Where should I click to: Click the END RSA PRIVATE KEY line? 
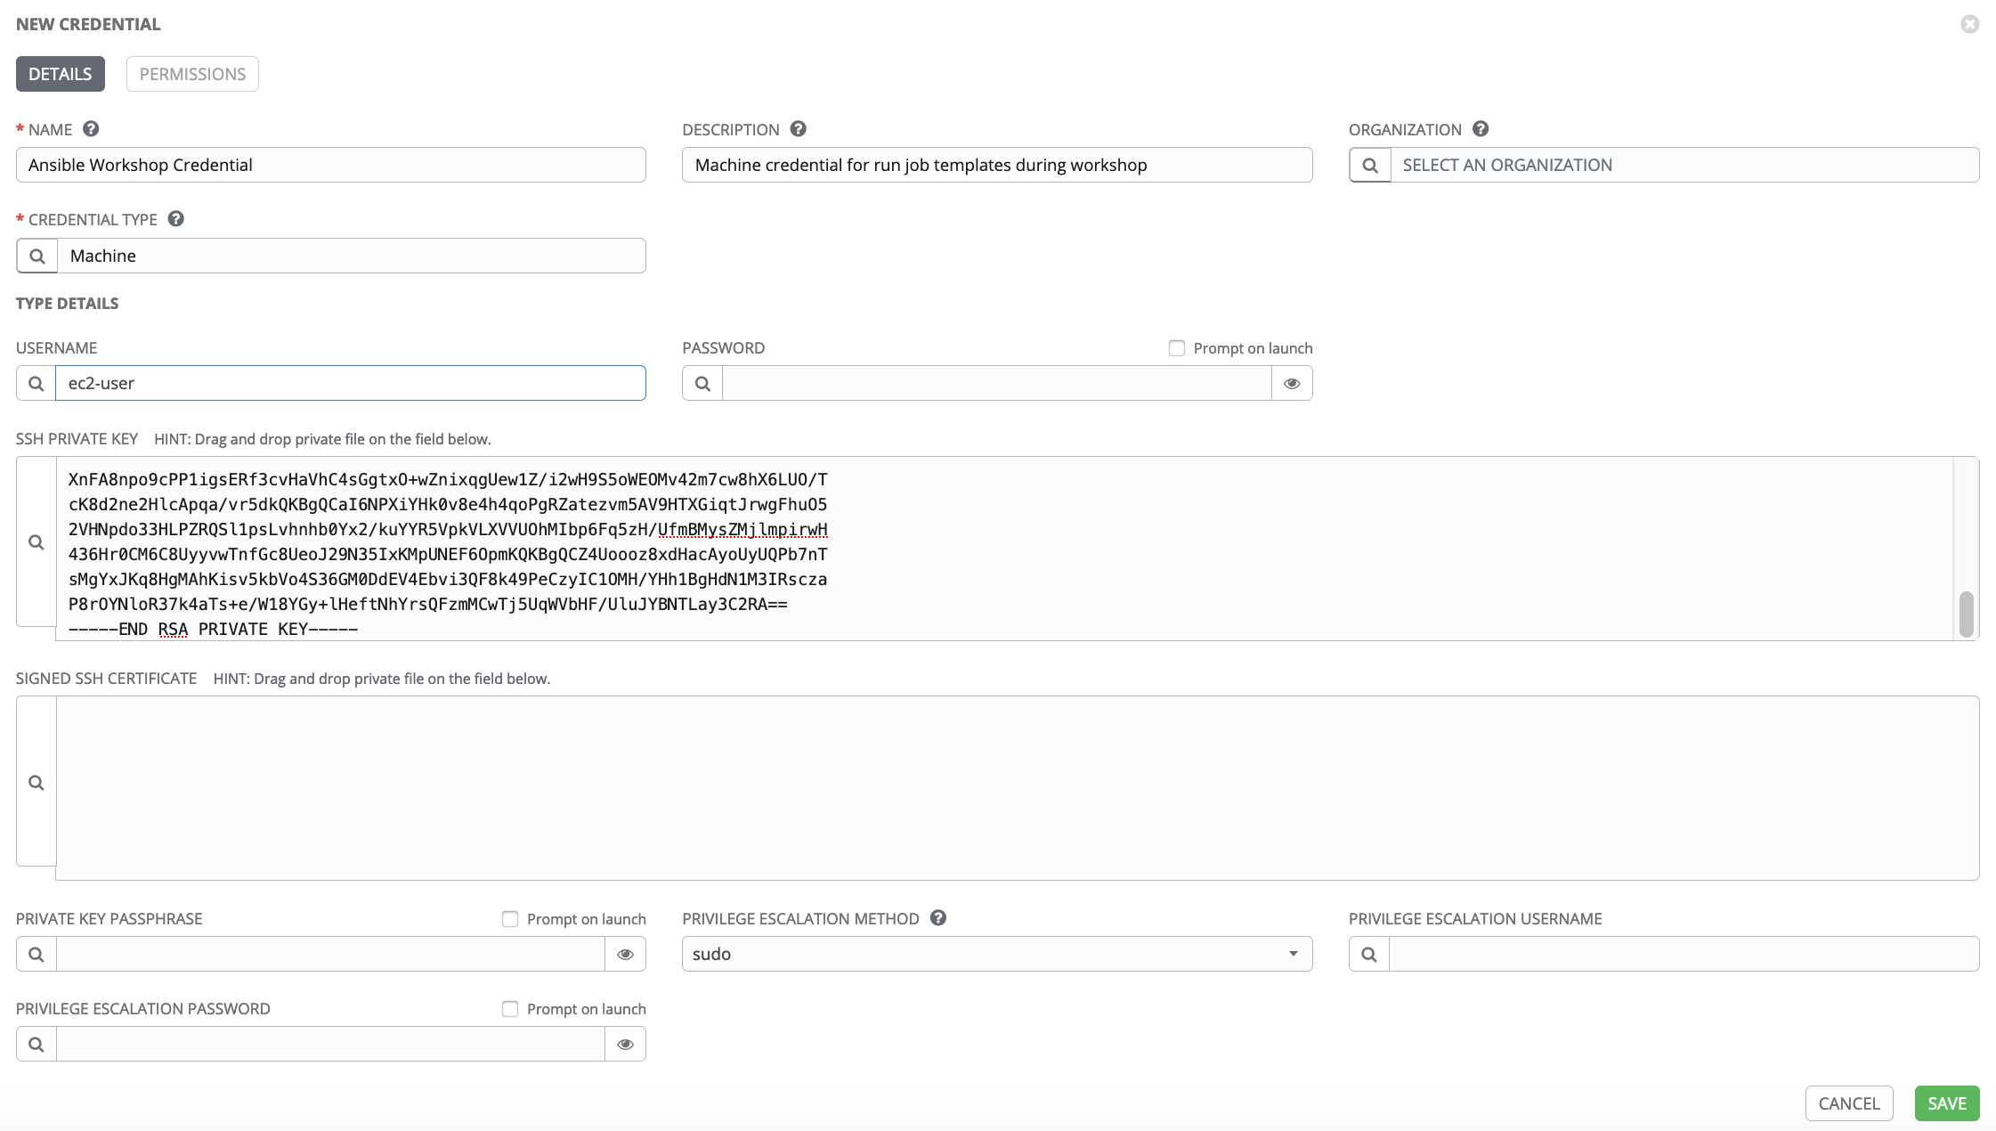[x=214, y=630]
